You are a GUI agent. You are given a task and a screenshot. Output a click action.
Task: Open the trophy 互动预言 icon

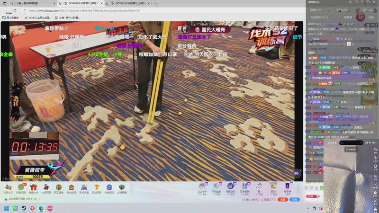[97, 189]
